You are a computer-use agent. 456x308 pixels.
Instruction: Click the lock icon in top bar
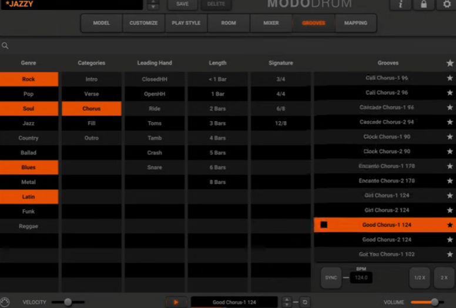(x=424, y=5)
